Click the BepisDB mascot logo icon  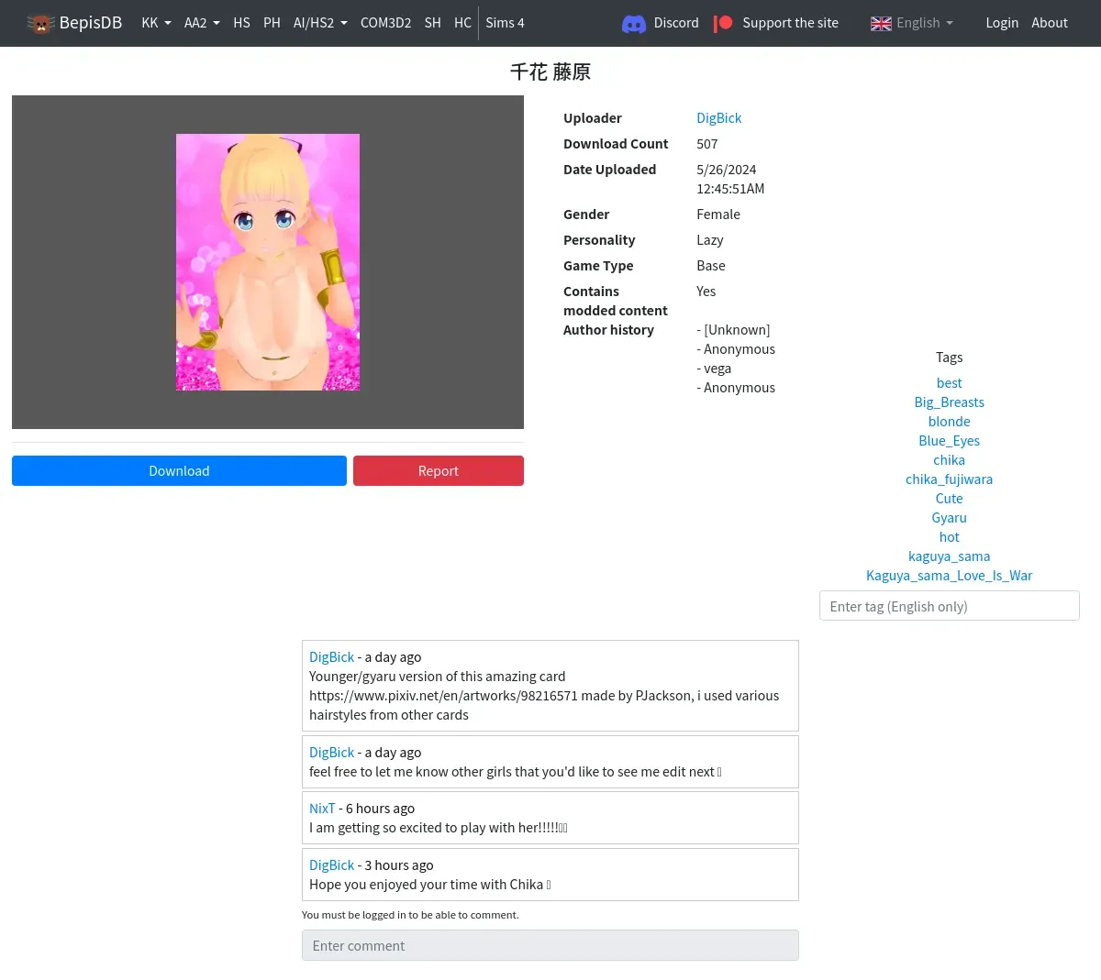40,24
